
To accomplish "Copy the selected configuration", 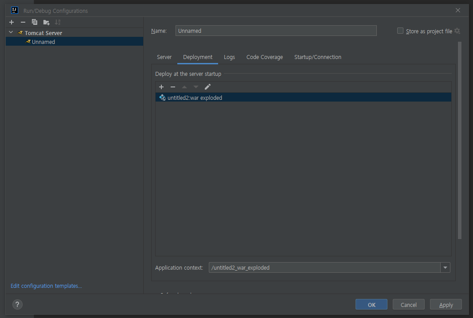I will click(35, 22).
